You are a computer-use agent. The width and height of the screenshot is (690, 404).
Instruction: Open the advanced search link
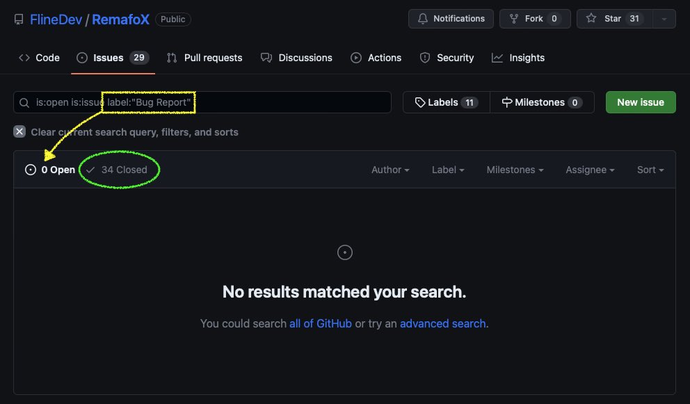point(442,323)
